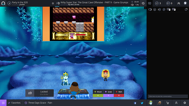Image resolution: width=189 pixels, height=106 pixels.
Task: Switch to the chat tab icon
Action: click(150, 3)
